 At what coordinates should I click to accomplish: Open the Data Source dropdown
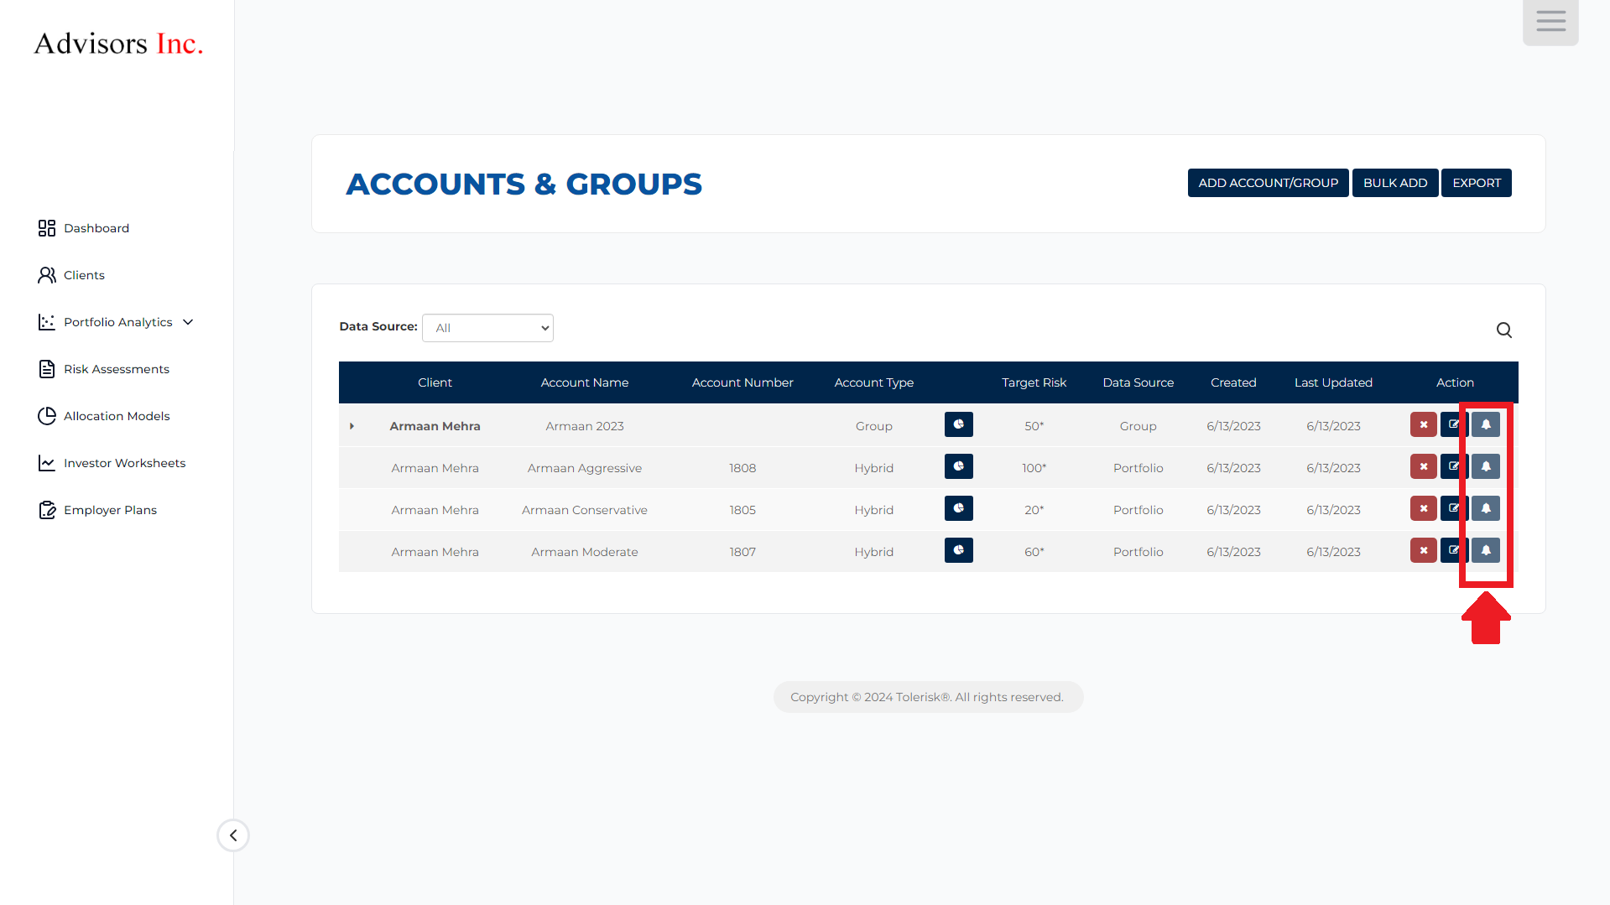point(487,328)
